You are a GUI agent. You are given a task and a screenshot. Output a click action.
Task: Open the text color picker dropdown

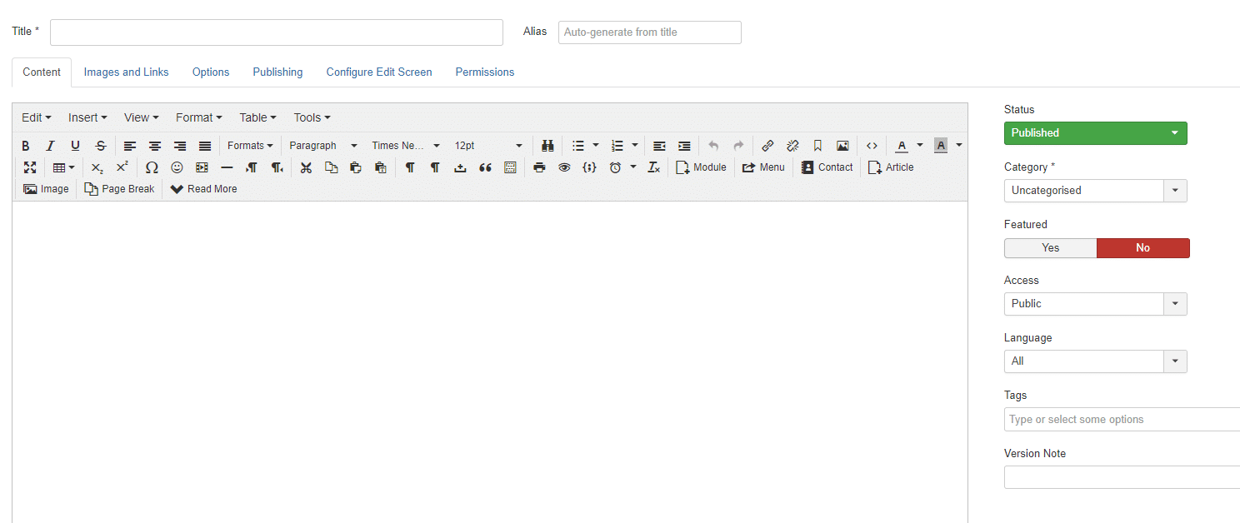[x=920, y=145]
